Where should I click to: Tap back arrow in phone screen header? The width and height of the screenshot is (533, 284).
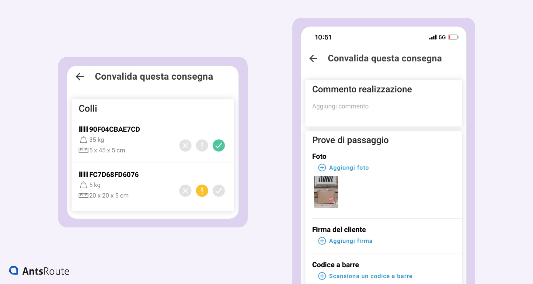tap(313, 58)
